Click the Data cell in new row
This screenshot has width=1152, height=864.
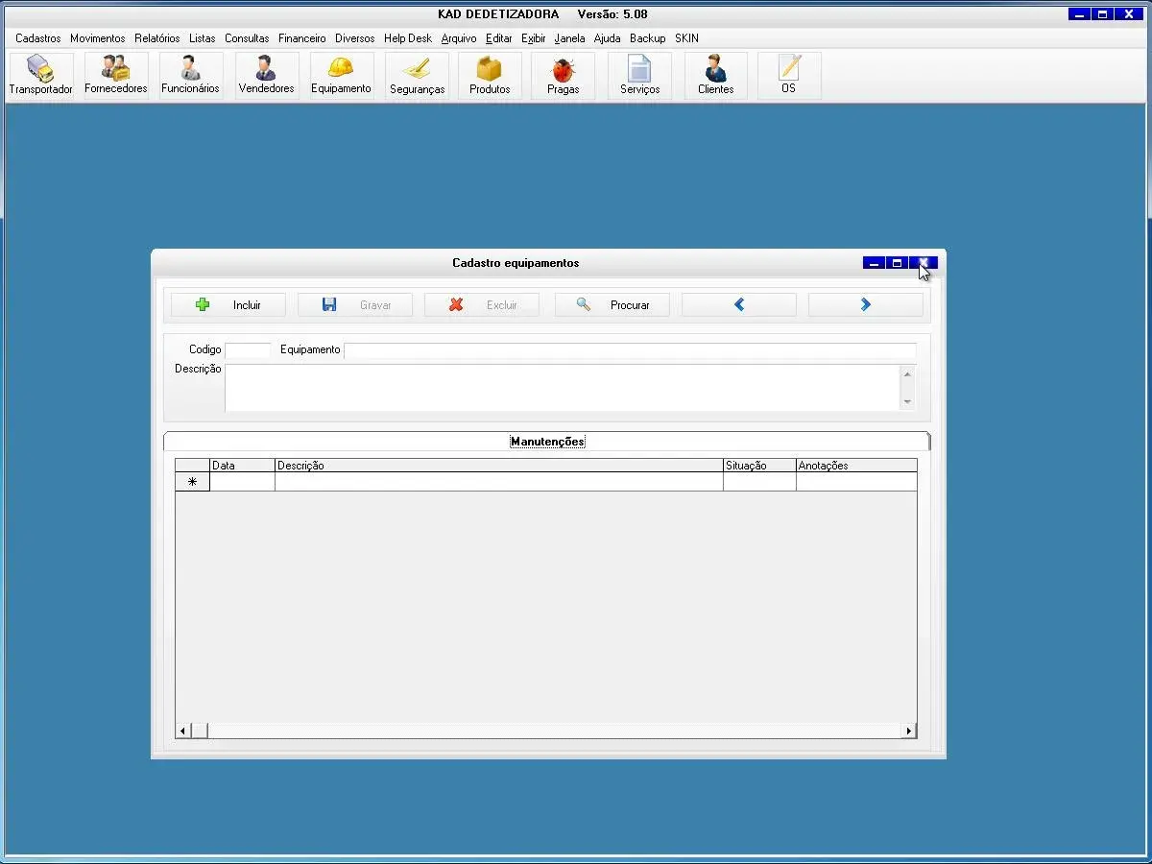coord(242,482)
